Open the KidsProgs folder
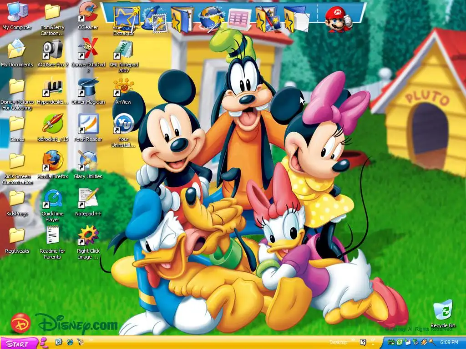The height and width of the screenshot is (349, 466). click(17, 203)
